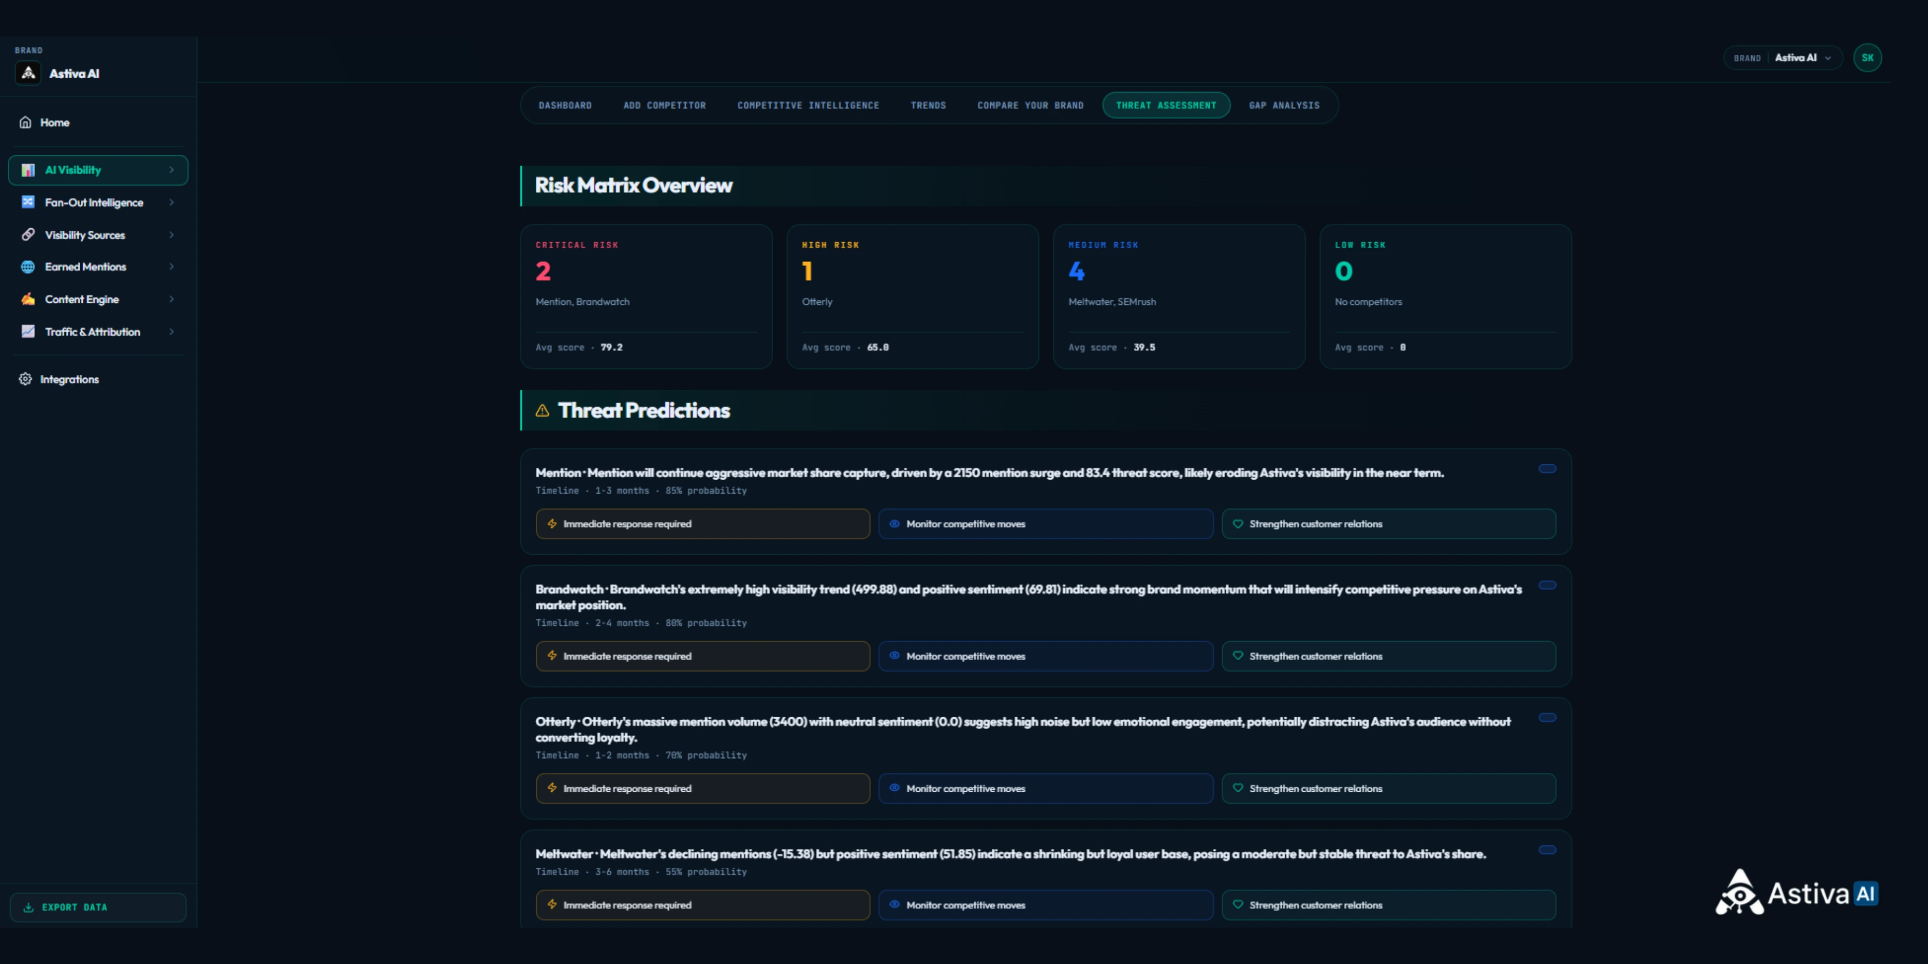Click the heart icon in the Meltwater threat card
Image resolution: width=1928 pixels, height=964 pixels.
point(1238,904)
